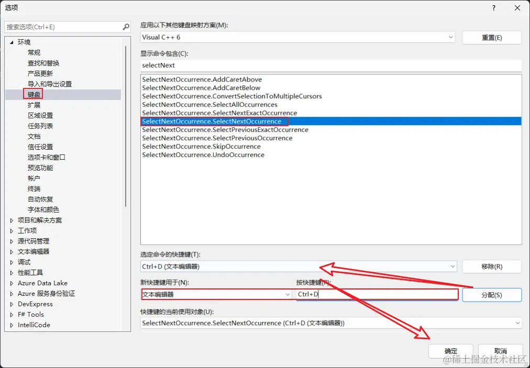
Task: Expand the 文本编辑器 tree node
Action: (x=12, y=252)
